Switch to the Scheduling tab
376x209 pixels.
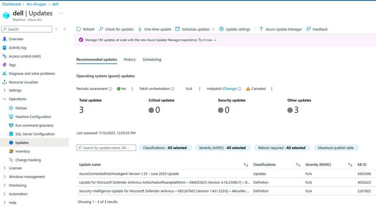(152, 60)
